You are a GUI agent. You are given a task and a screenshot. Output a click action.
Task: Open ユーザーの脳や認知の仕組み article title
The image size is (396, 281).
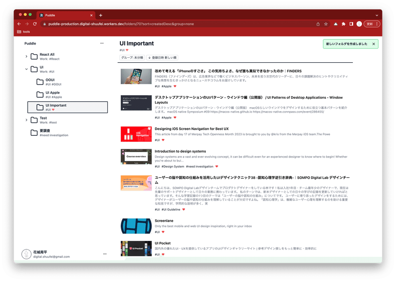click(x=252, y=180)
